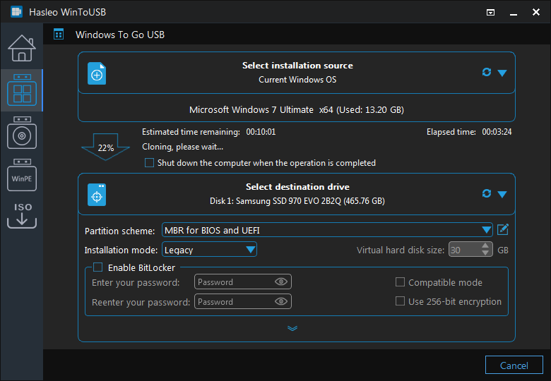Viewport: 551px width, 381px height.
Task: Check the Compatible mode option
Action: tap(400, 282)
